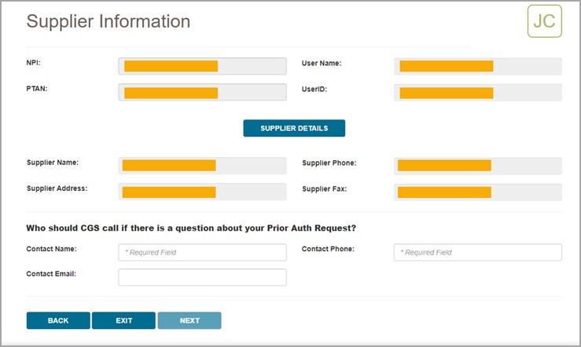Click the Contact Email label
The image size is (581, 347).
point(56,274)
